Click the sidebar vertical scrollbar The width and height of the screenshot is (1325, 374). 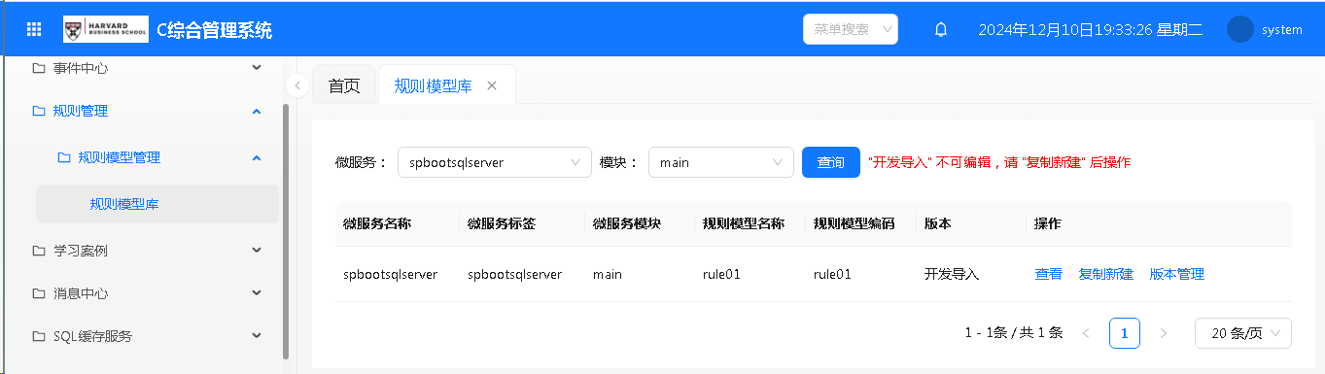(x=286, y=231)
